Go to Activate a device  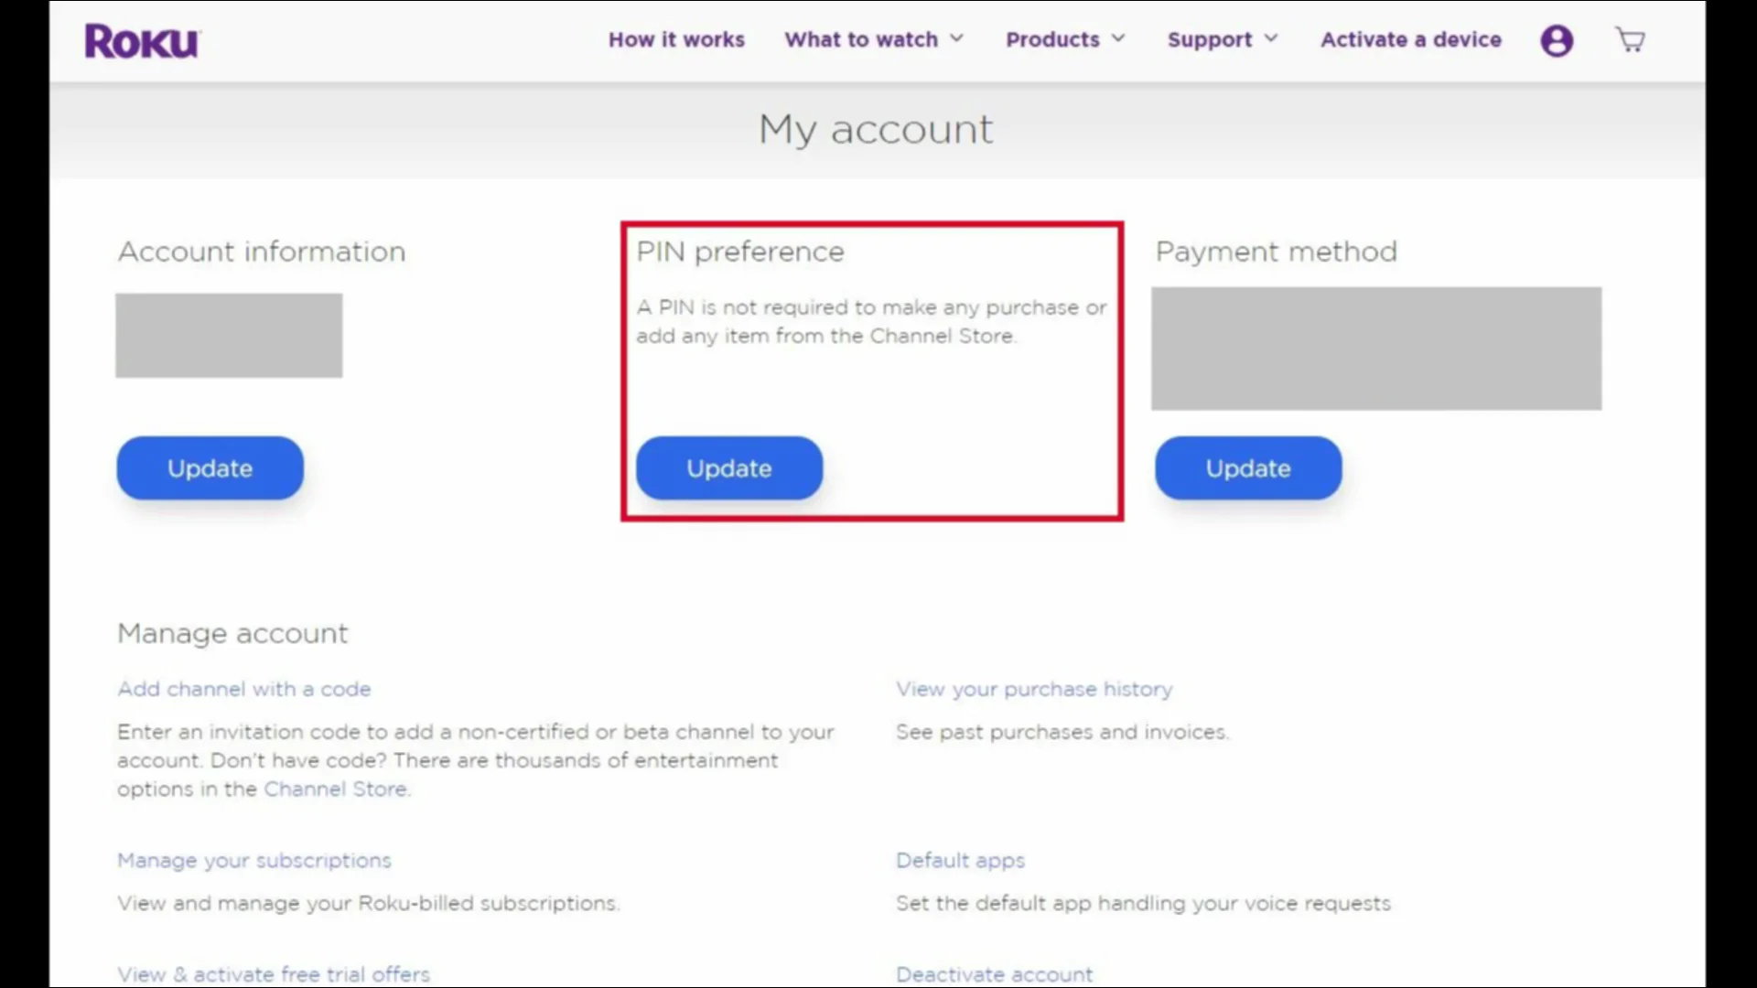tap(1410, 39)
